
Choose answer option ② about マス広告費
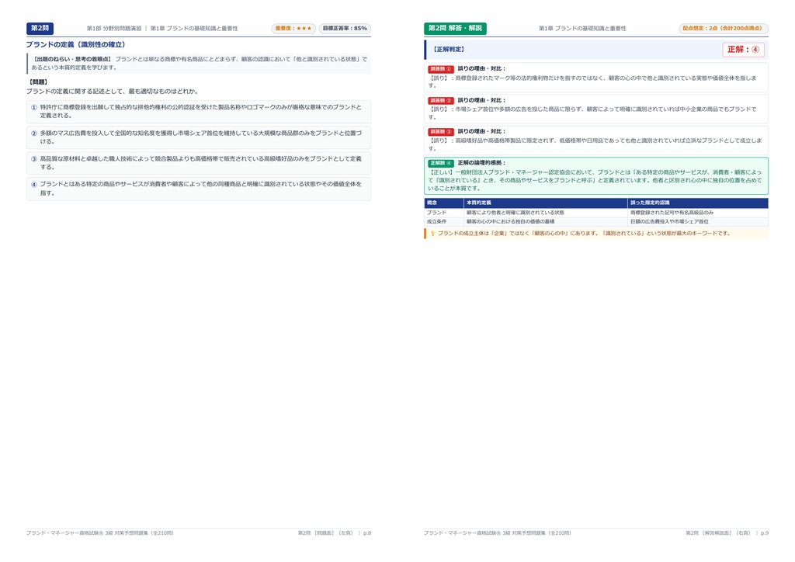pos(198,137)
